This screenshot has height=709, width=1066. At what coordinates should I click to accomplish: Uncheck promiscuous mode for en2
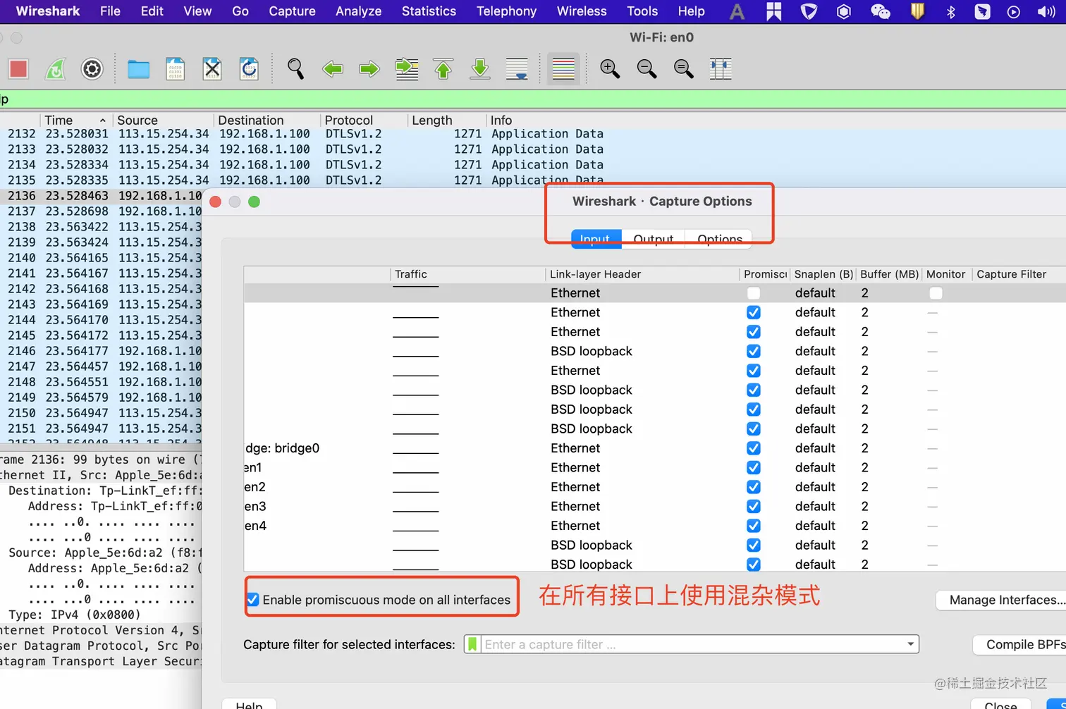[754, 487]
